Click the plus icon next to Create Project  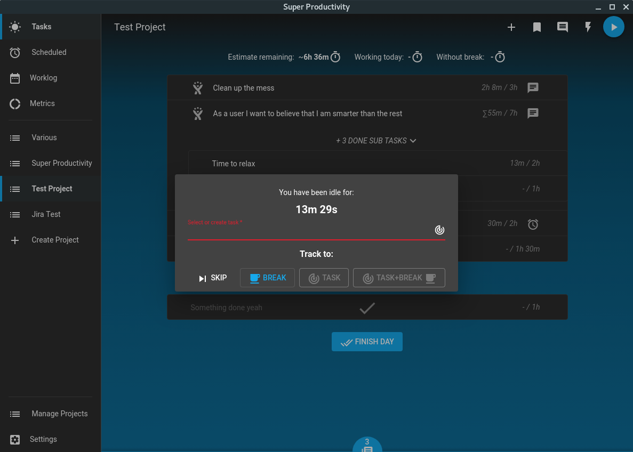click(x=15, y=240)
